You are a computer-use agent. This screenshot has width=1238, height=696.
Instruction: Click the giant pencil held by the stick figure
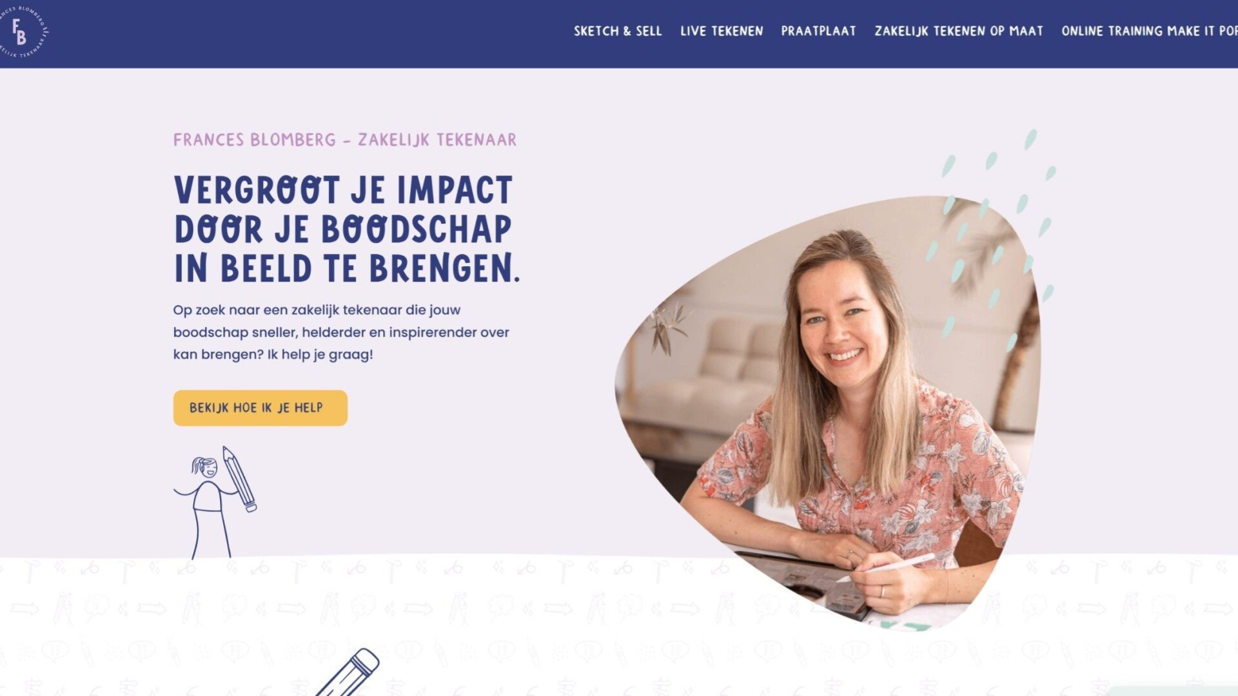[239, 479]
